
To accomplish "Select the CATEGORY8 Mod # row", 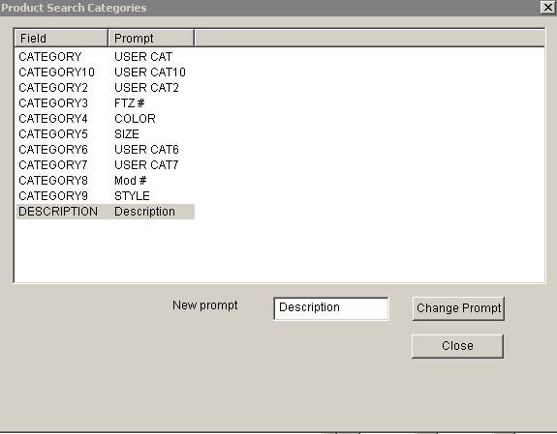I will pos(106,181).
